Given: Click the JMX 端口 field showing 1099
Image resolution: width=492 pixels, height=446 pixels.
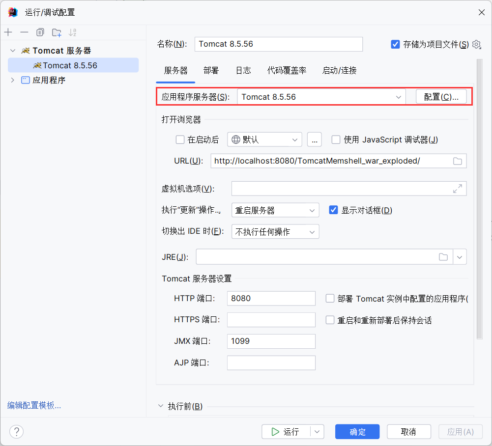Looking at the screenshot, I should tap(271, 341).
